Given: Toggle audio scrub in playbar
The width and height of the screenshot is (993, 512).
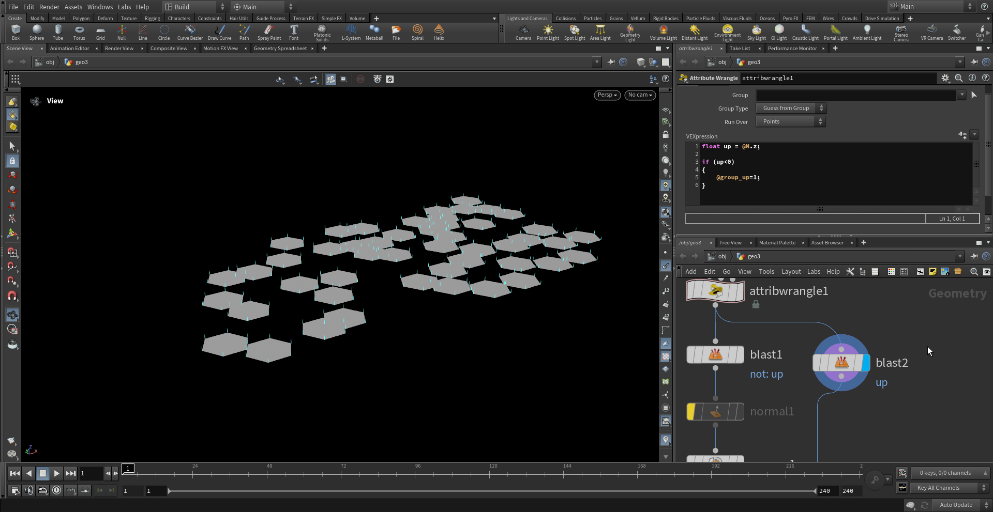Looking at the screenshot, I should tap(29, 490).
